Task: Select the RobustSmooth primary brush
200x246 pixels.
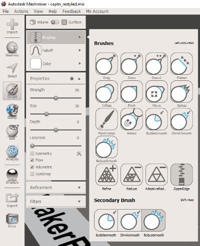Action: pyautogui.click(x=106, y=147)
